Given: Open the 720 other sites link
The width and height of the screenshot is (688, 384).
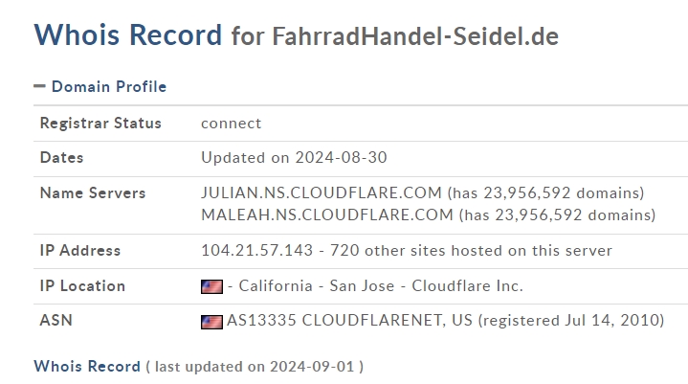Looking at the screenshot, I should pos(471,250).
